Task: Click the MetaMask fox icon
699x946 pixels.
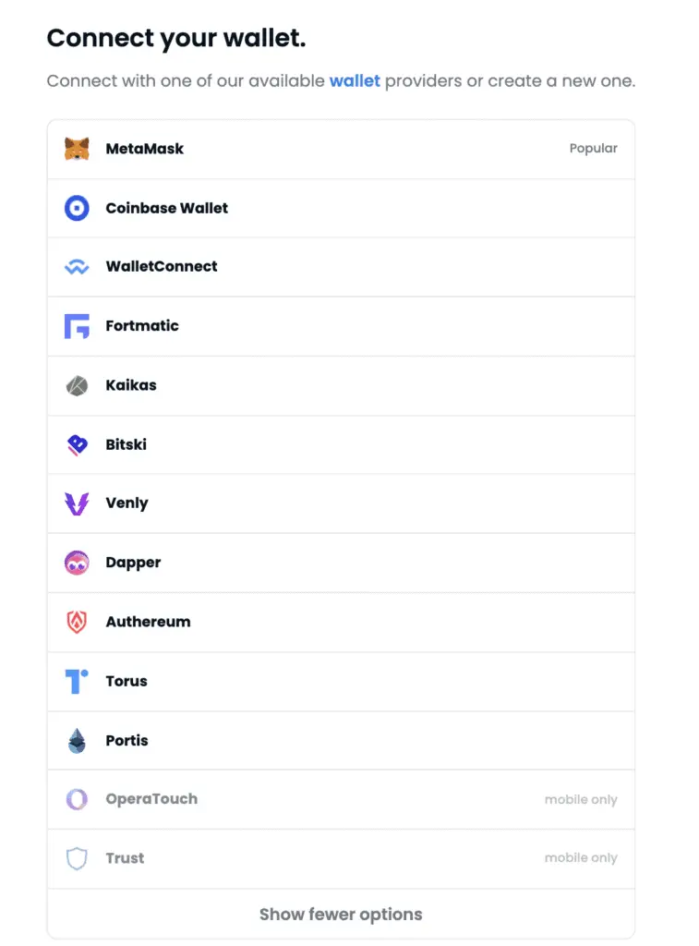Action: tap(77, 149)
